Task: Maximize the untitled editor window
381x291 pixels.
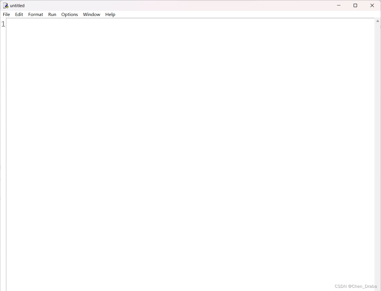Action: coord(355,5)
